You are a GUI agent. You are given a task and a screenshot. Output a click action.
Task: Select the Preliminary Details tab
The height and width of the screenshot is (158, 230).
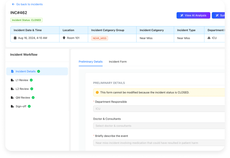(91, 62)
